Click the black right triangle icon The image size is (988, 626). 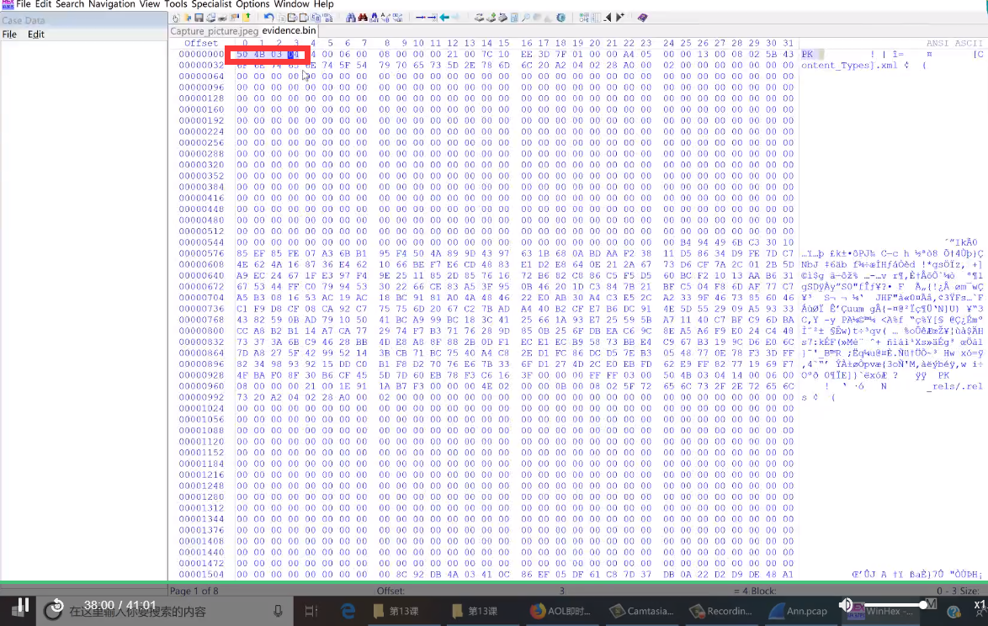[620, 18]
